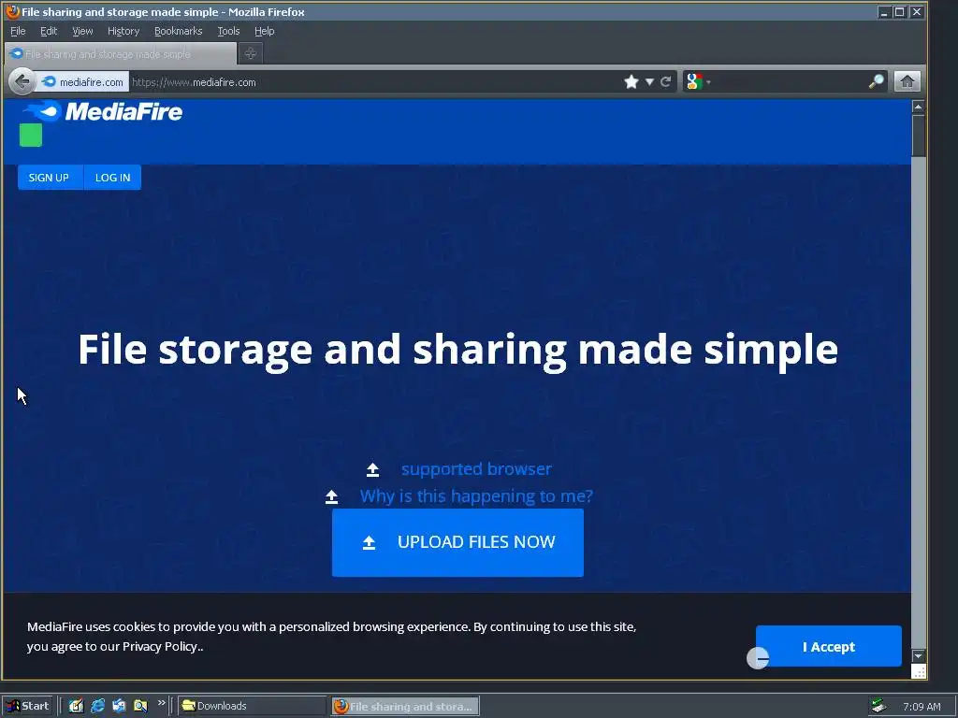The image size is (958, 718).
Task: Open the View menu
Action: (x=82, y=31)
